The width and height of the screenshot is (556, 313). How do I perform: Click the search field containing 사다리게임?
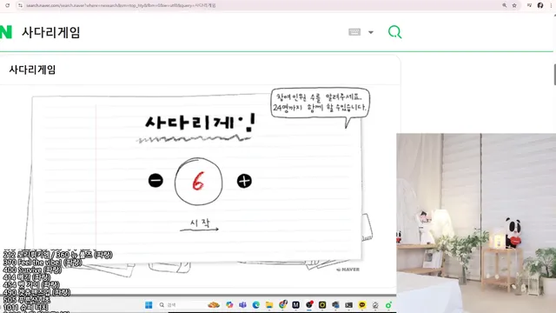(x=177, y=32)
